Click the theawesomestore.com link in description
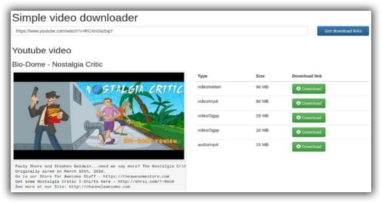Viewport: 382px width, 203px height. pyautogui.click(x=136, y=176)
